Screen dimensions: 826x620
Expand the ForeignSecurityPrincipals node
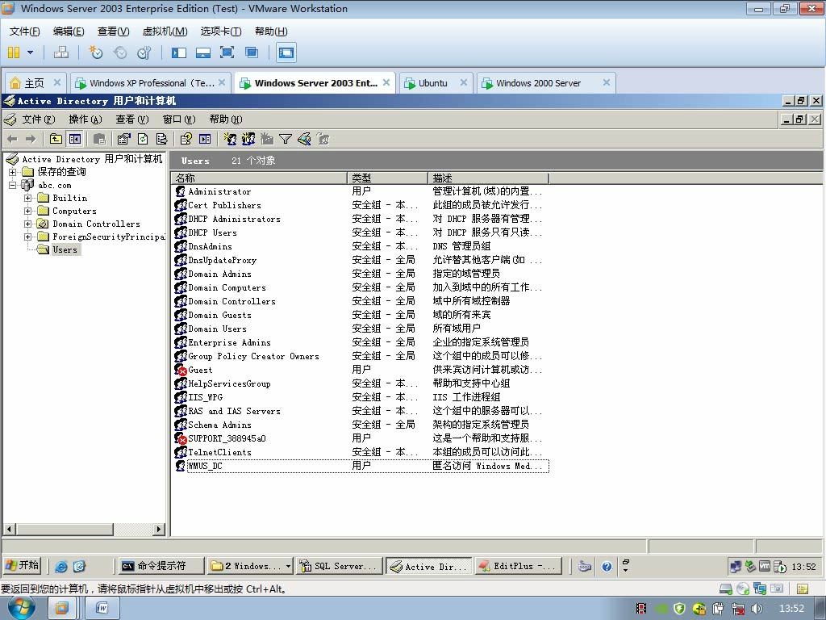(27, 237)
